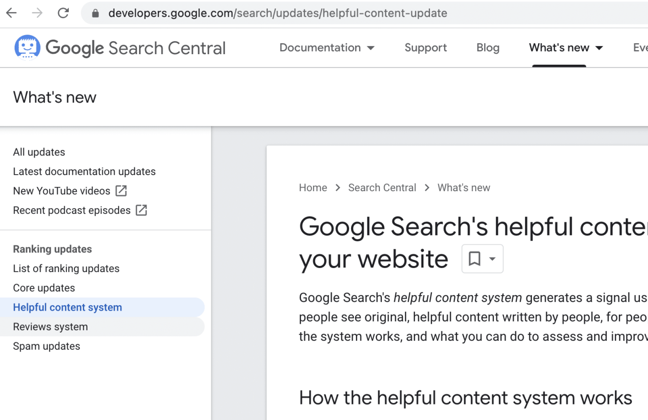Reload the page with refresh icon
This screenshot has width=648, height=420.
pyautogui.click(x=63, y=13)
